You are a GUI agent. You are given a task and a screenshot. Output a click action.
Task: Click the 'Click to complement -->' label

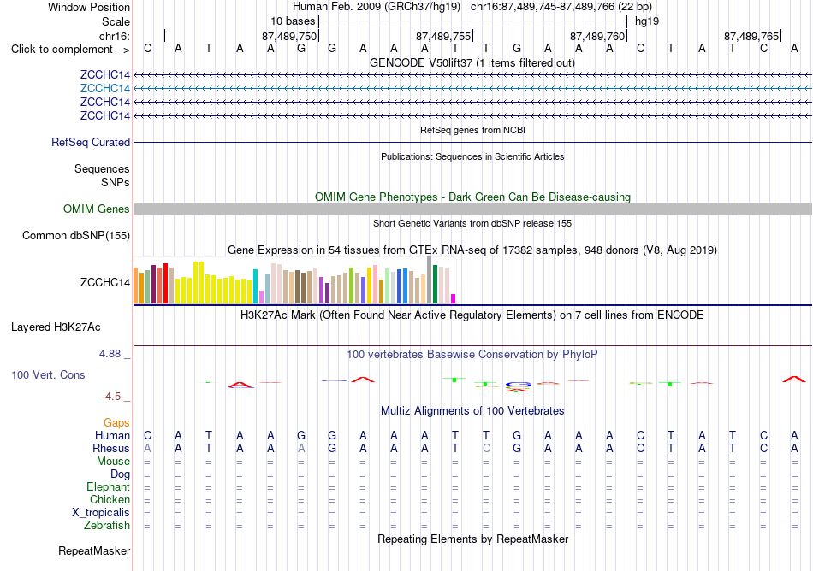pos(70,50)
